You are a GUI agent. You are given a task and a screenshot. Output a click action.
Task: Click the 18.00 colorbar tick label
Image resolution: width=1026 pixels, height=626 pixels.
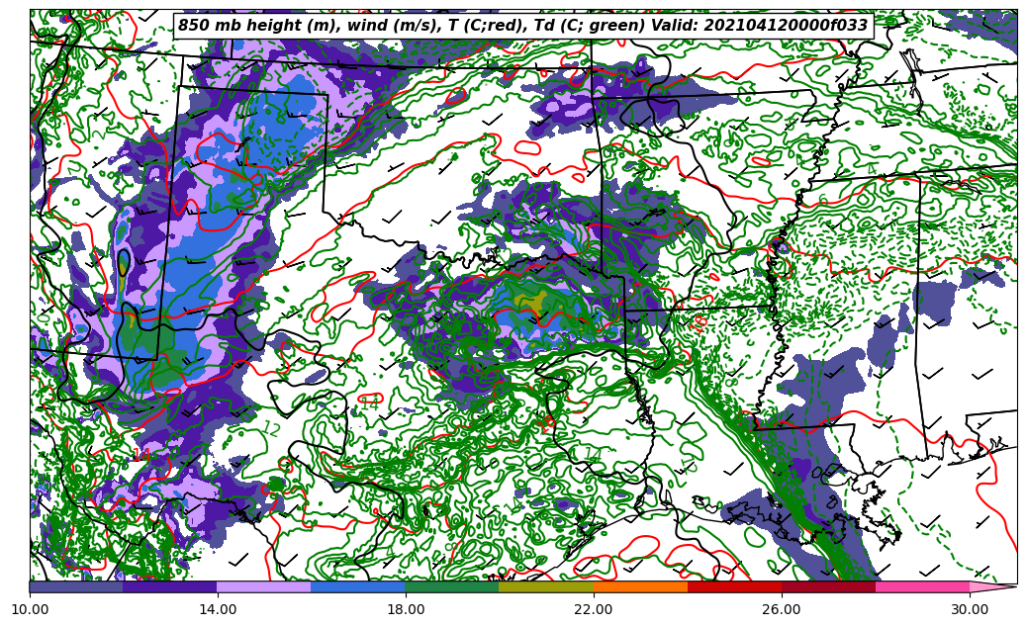pos(406,609)
